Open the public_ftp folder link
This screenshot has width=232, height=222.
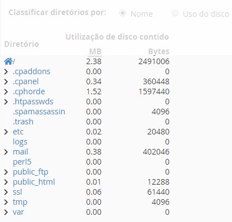pyautogui.click(x=31, y=172)
